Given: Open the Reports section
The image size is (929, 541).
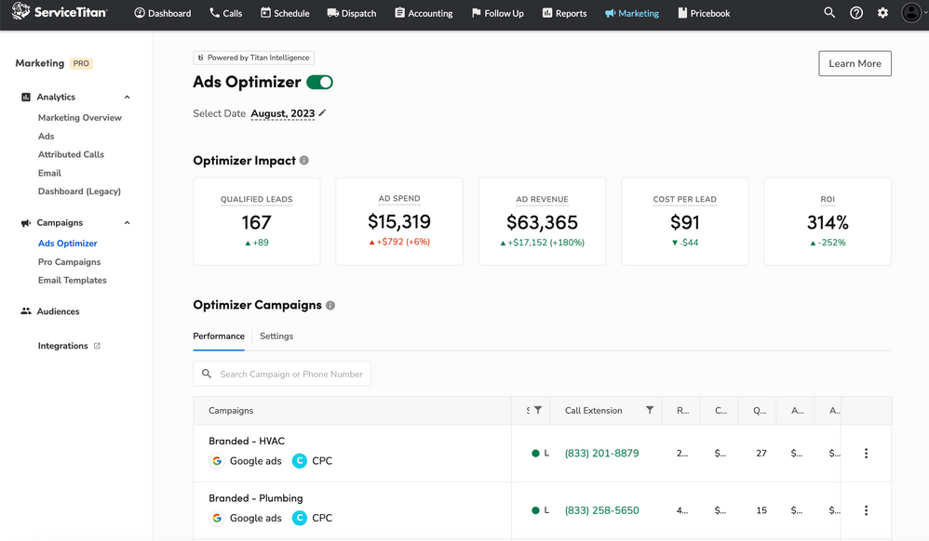Looking at the screenshot, I should tap(563, 13).
